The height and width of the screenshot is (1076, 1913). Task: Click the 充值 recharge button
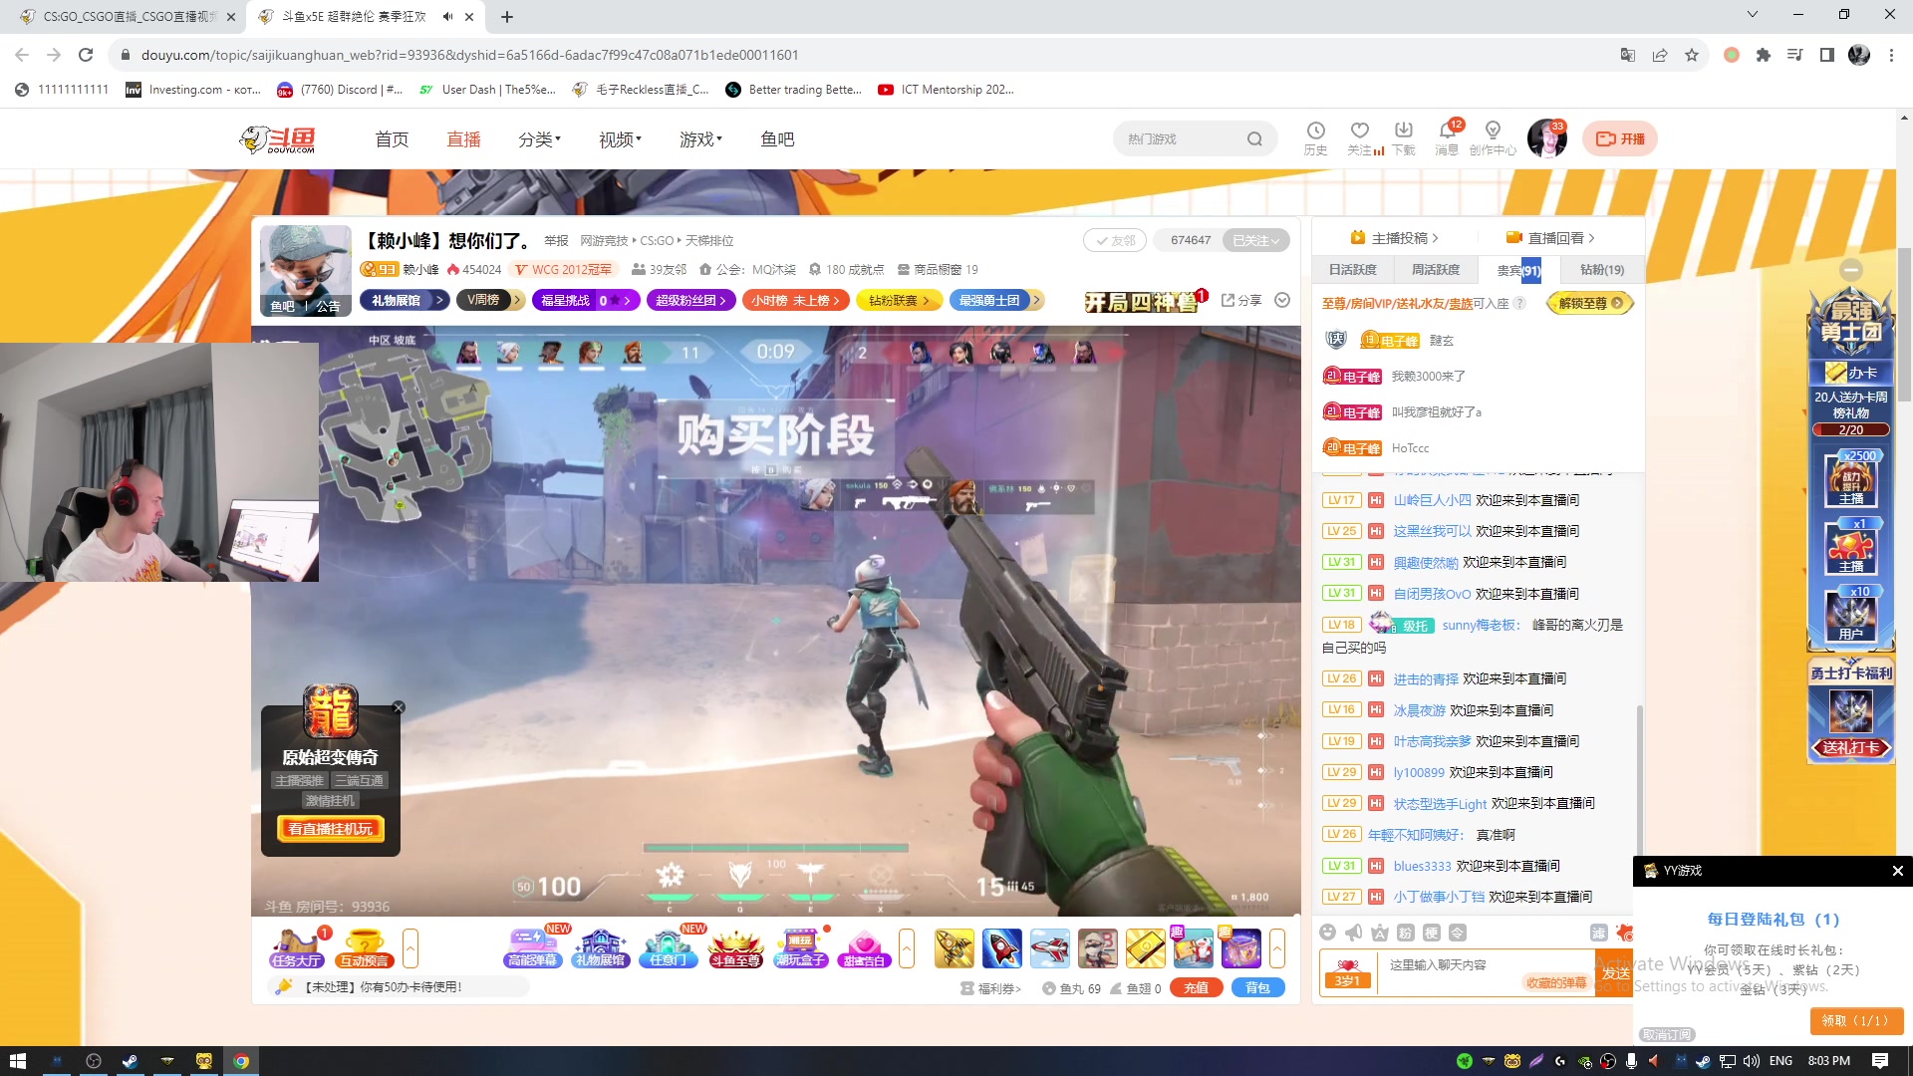coord(1196,987)
